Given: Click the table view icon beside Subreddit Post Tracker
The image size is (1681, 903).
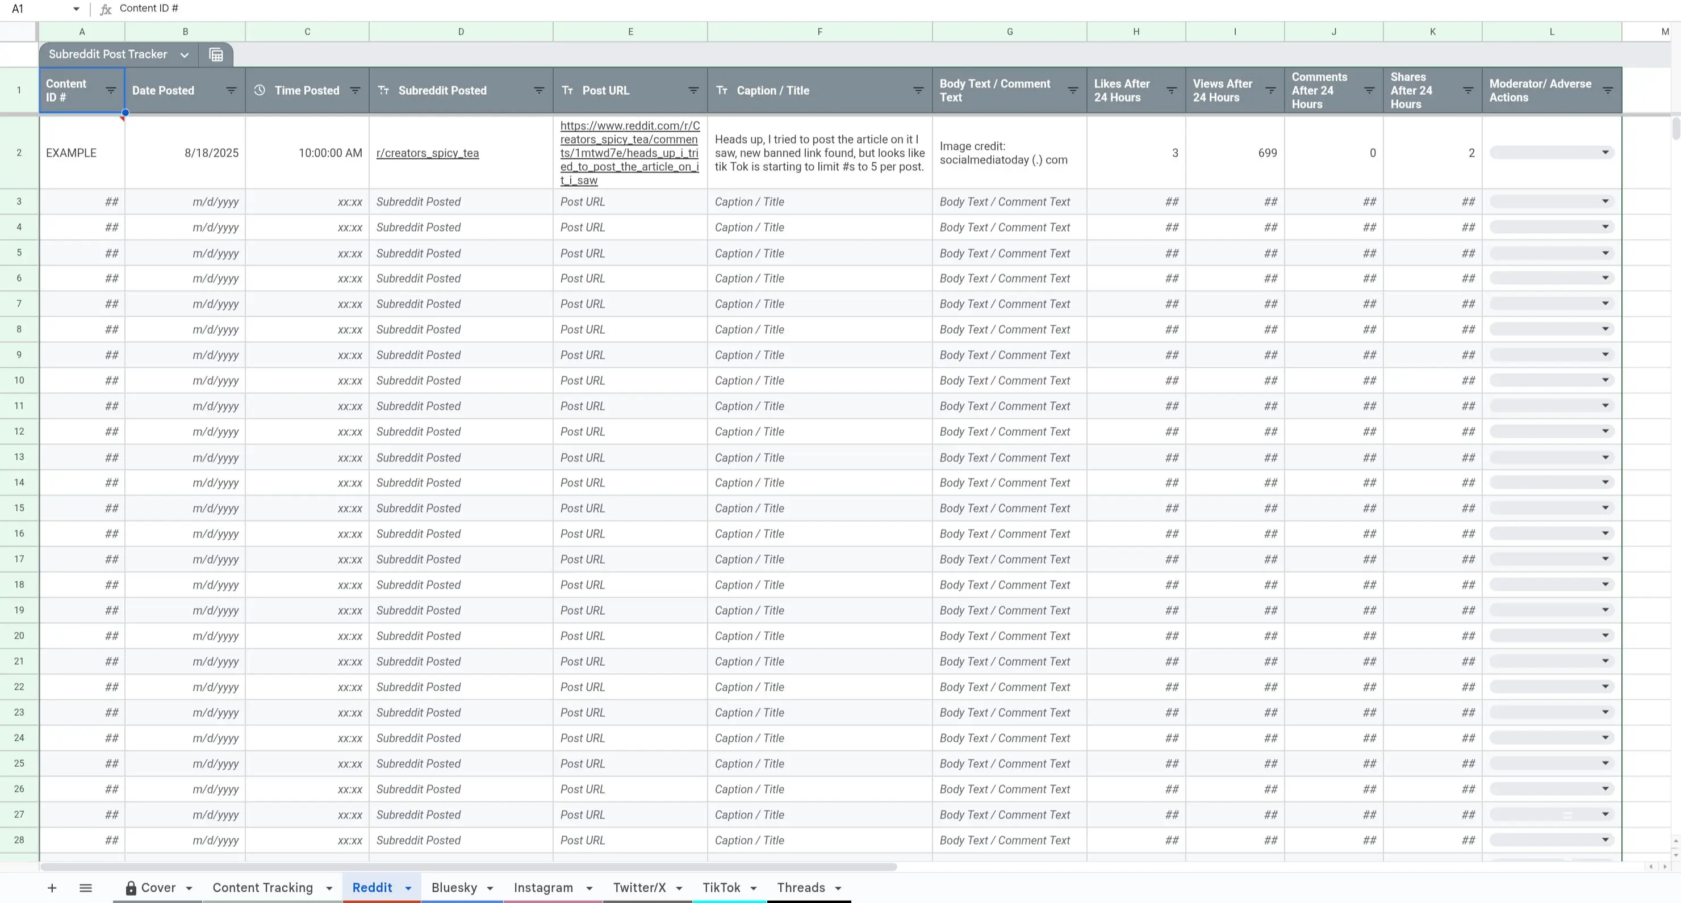Looking at the screenshot, I should pyautogui.click(x=216, y=54).
